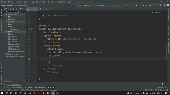Open AVD Manager device icon in toolbar
This screenshot has width=170, height=95.
click(x=158, y=5)
